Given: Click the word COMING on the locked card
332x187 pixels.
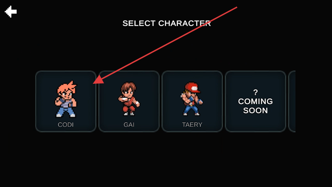Looking at the screenshot, I should (255, 101).
